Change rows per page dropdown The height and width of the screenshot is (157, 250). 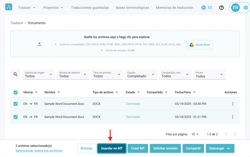[195, 134]
